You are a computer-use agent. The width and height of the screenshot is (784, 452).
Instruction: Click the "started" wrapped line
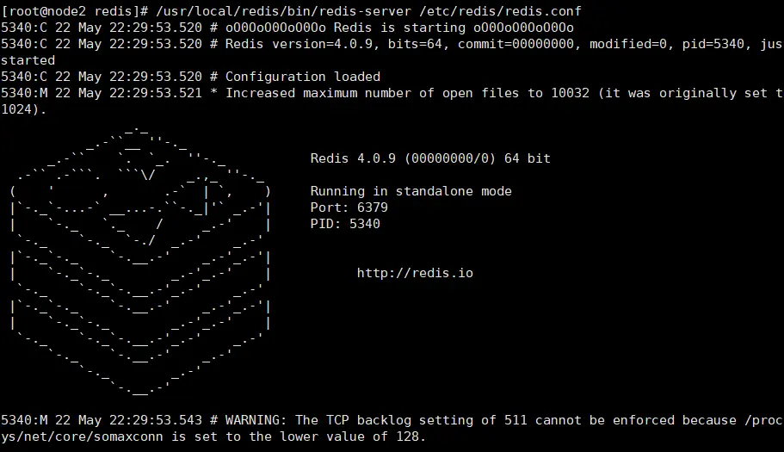click(x=28, y=60)
